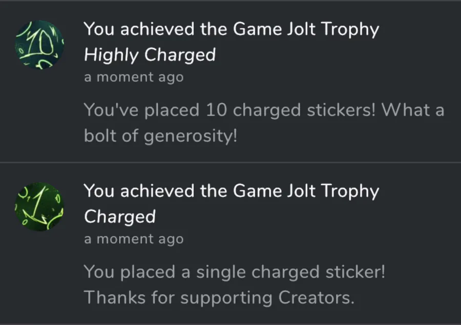Screen dimensions: 461x325
Task: Click the word 'Trophy' in the second notification
Action: pos(350,192)
